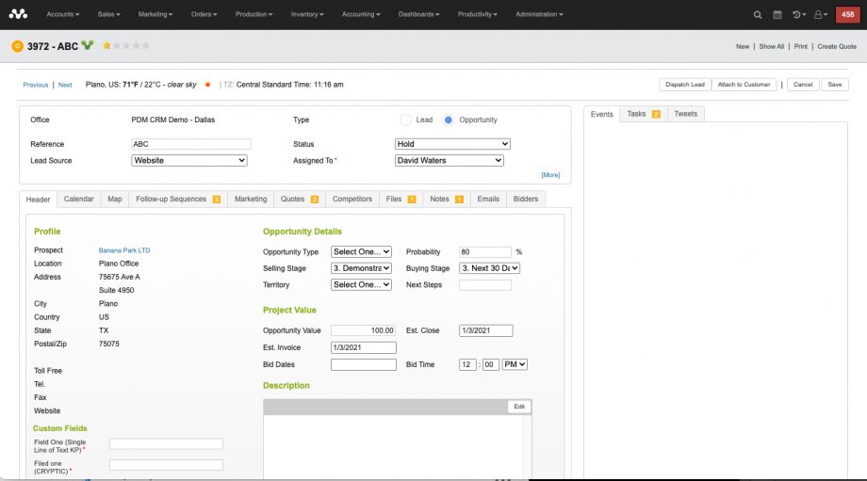
Task: Click the green icon next to ABC title
Action: 88,45
